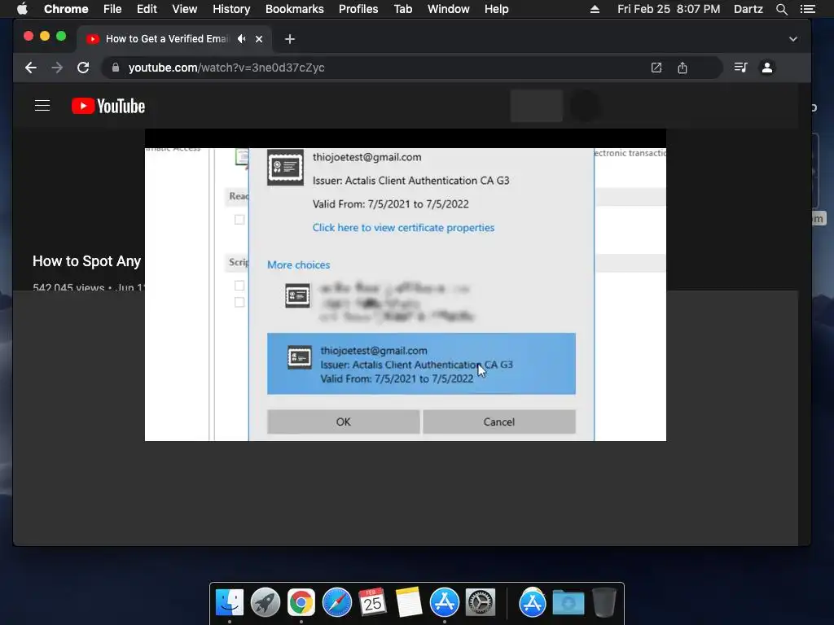
Task: Click the How to Spot Any video title
Action: click(x=86, y=261)
